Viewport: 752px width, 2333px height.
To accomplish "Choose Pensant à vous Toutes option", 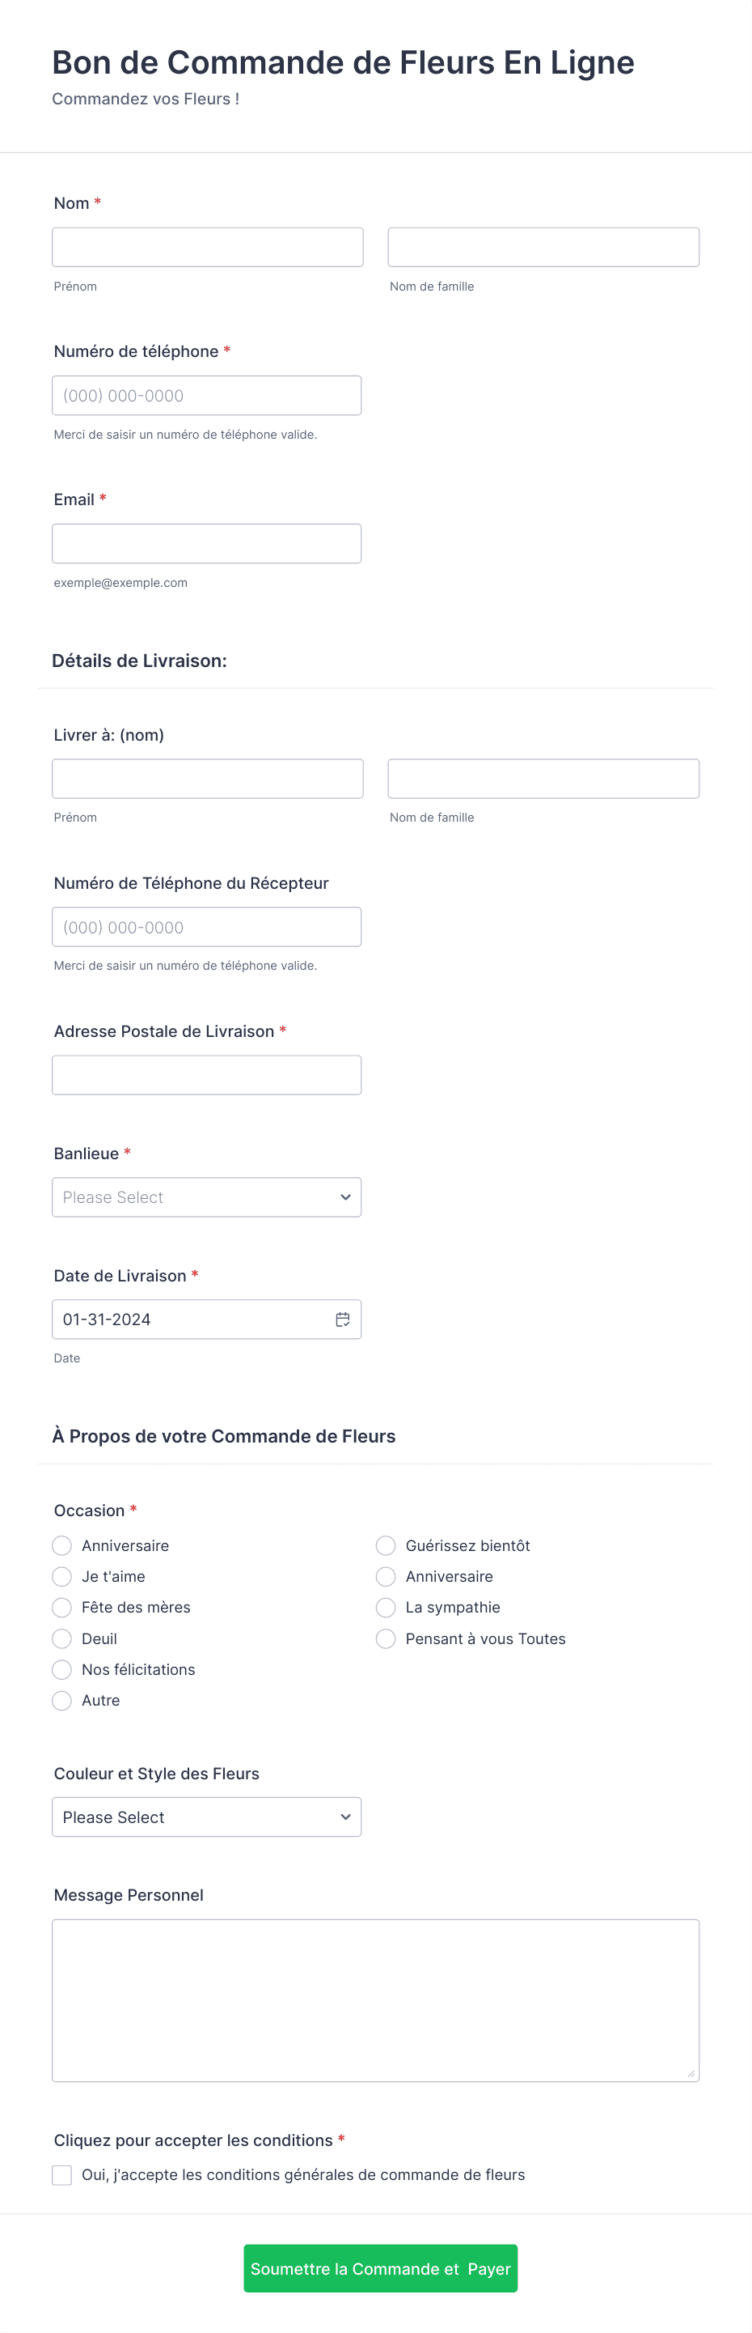I will coord(386,1638).
